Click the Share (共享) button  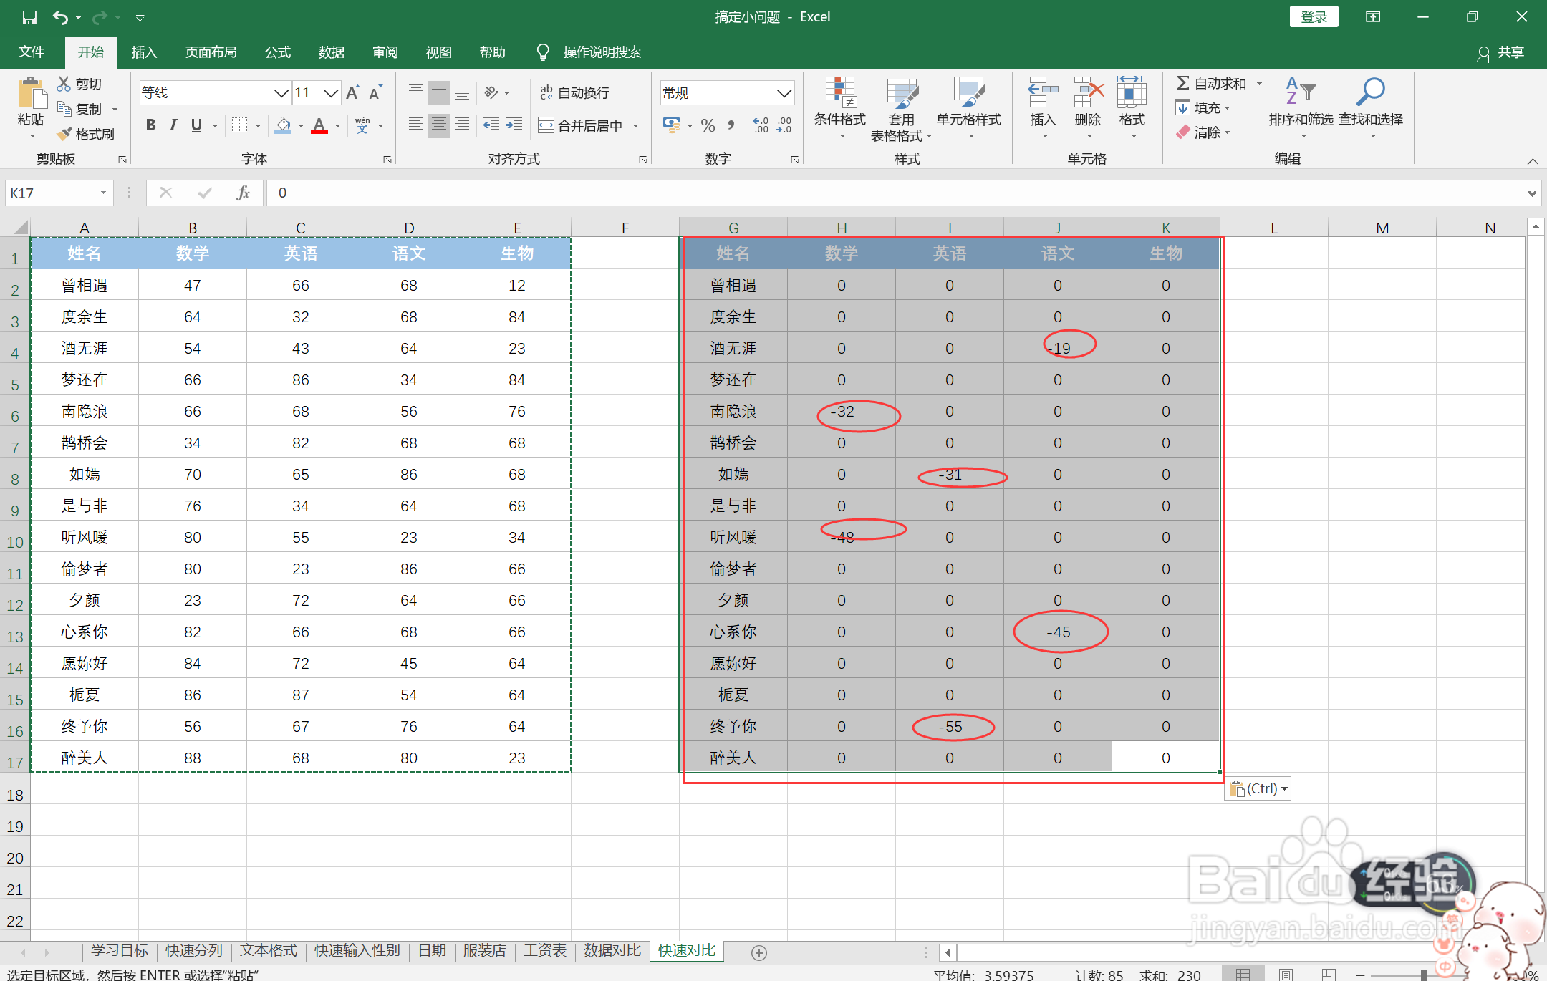[1500, 52]
